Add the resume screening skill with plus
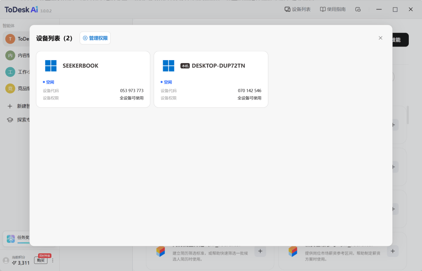 260,251
